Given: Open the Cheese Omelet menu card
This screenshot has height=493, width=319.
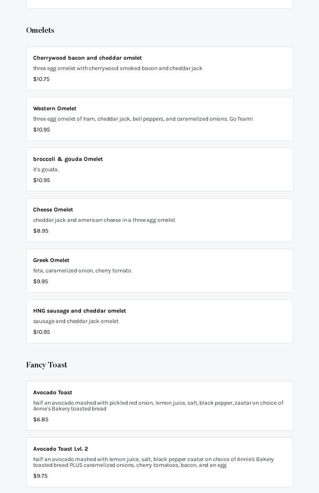Looking at the screenshot, I should click(x=53, y=210).
